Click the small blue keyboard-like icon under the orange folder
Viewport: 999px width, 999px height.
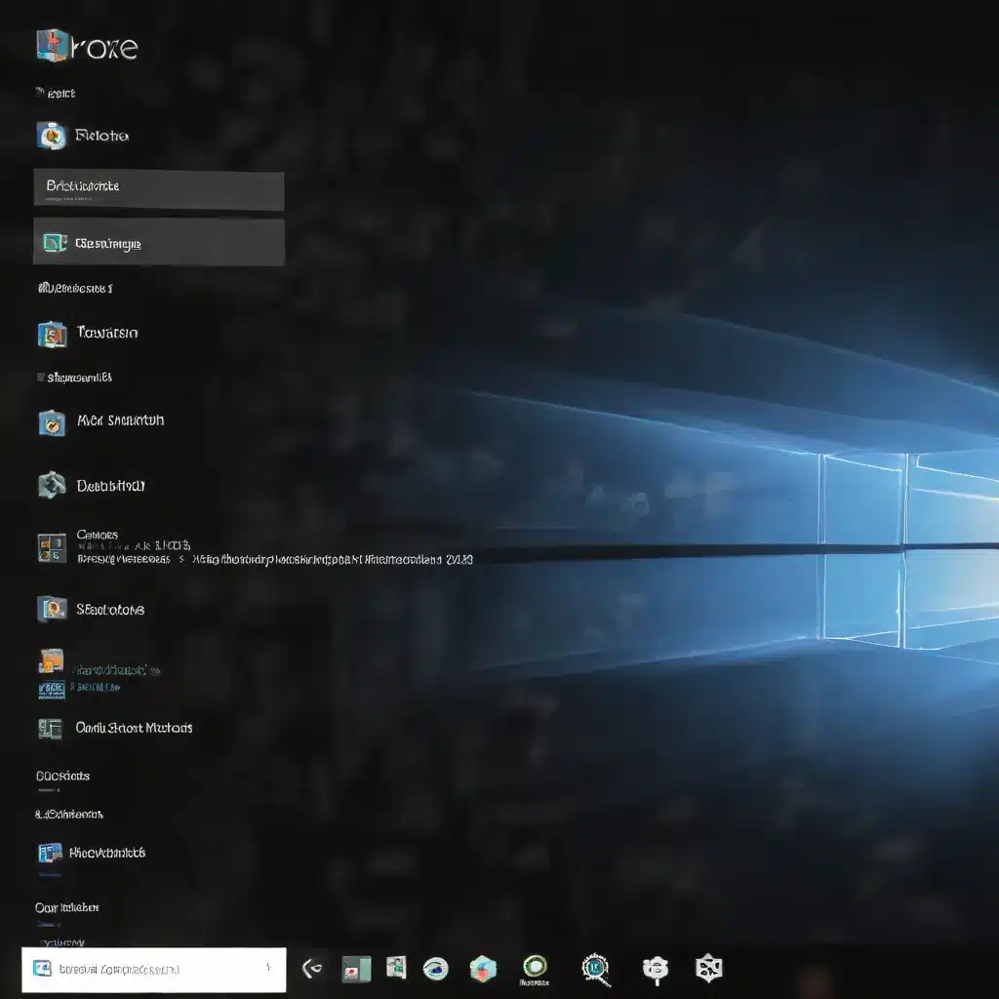pyautogui.click(x=52, y=690)
